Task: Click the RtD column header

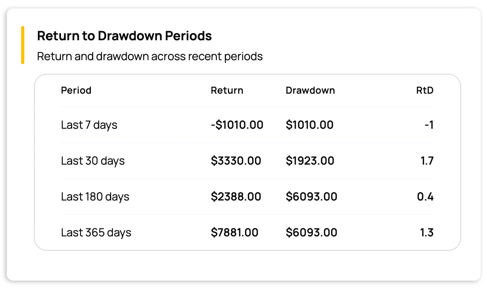Action: click(425, 90)
